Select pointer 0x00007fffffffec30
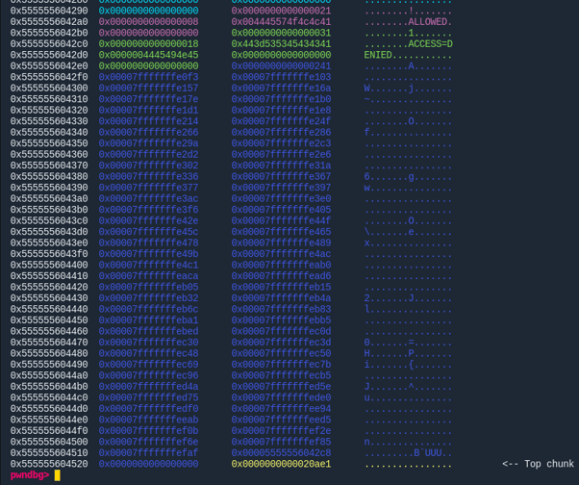This screenshot has height=485, width=579. point(148,343)
